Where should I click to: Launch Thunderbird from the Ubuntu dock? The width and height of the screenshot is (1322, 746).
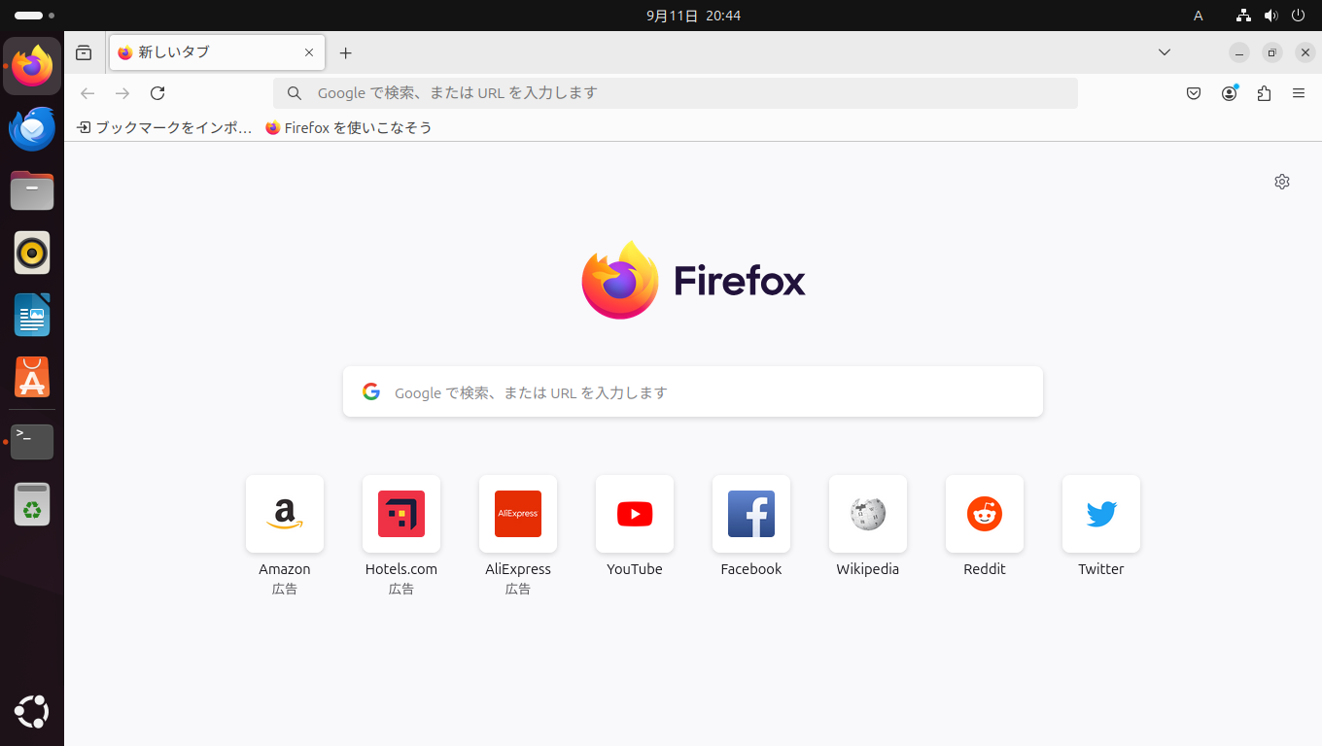[32, 128]
